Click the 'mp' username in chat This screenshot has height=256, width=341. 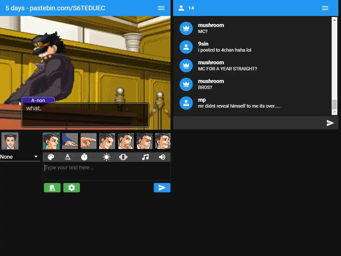click(x=202, y=100)
